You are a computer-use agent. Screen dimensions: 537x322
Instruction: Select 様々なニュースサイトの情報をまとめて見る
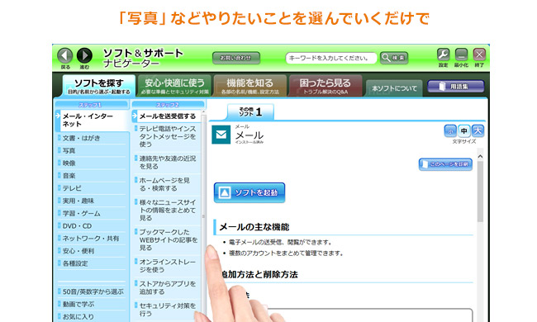coord(166,210)
